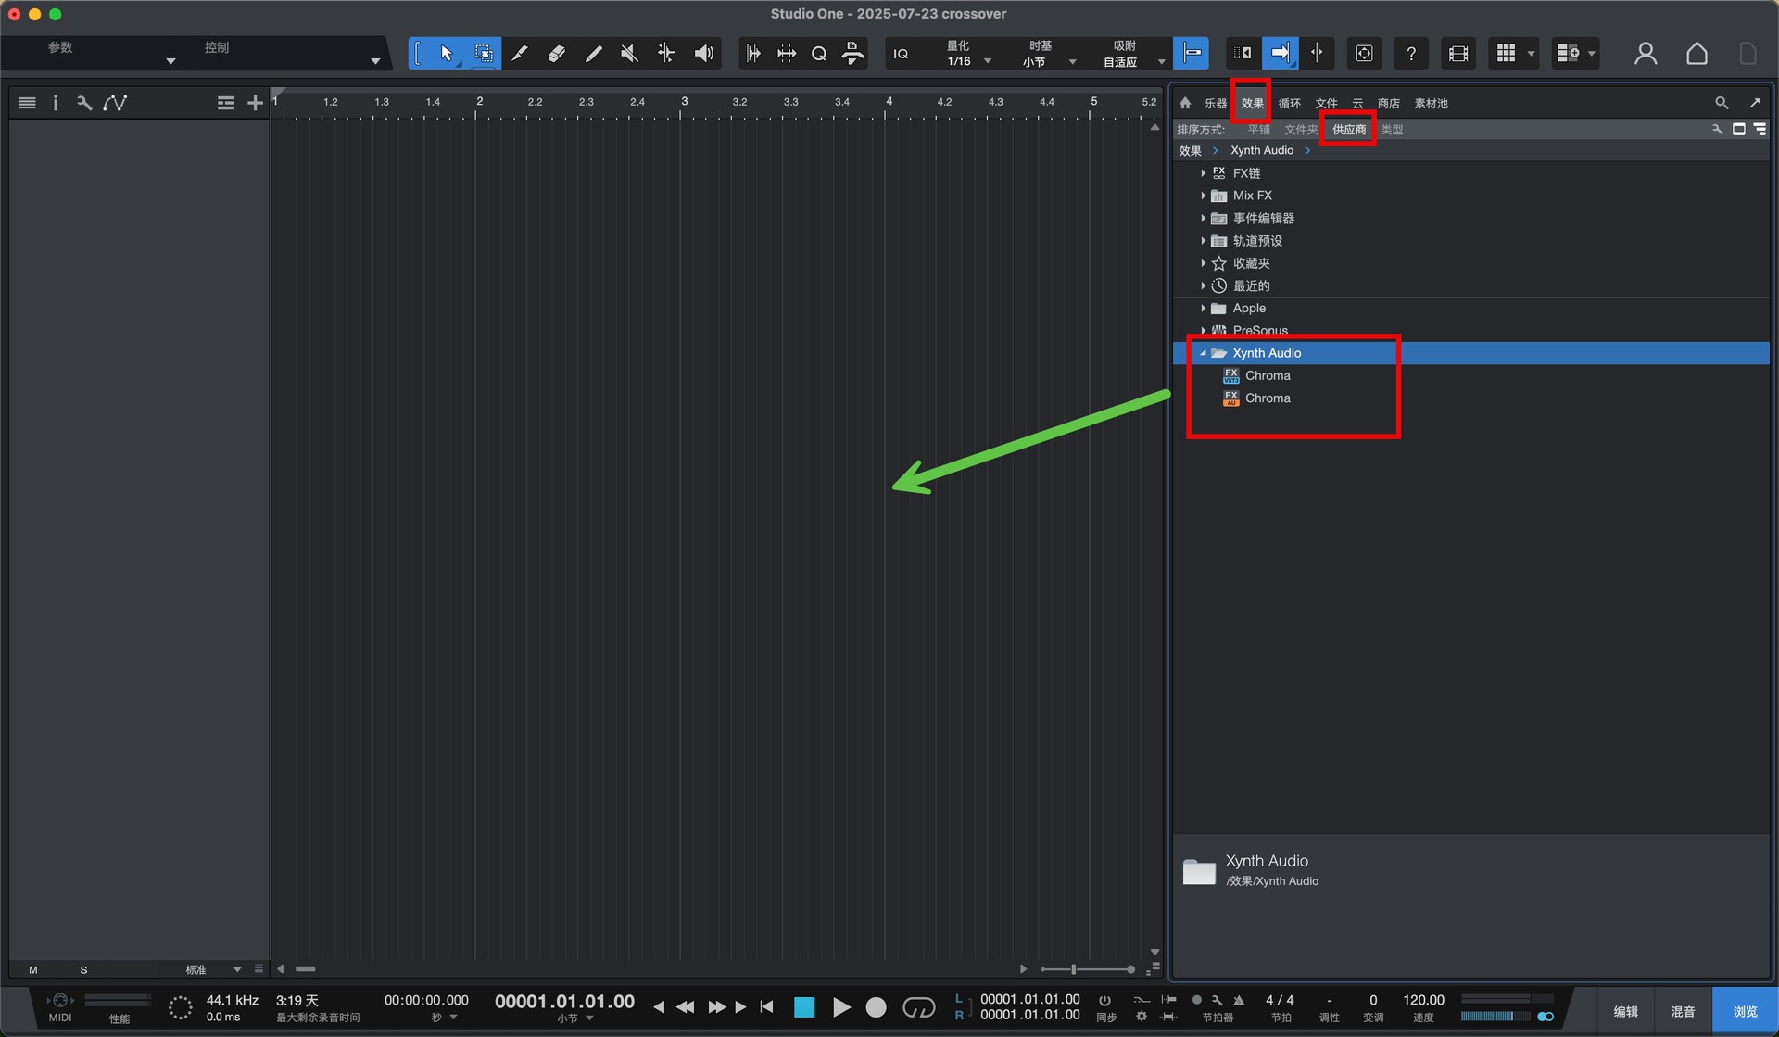
Task: Select the Paint (pencil) tool
Action: (594, 54)
